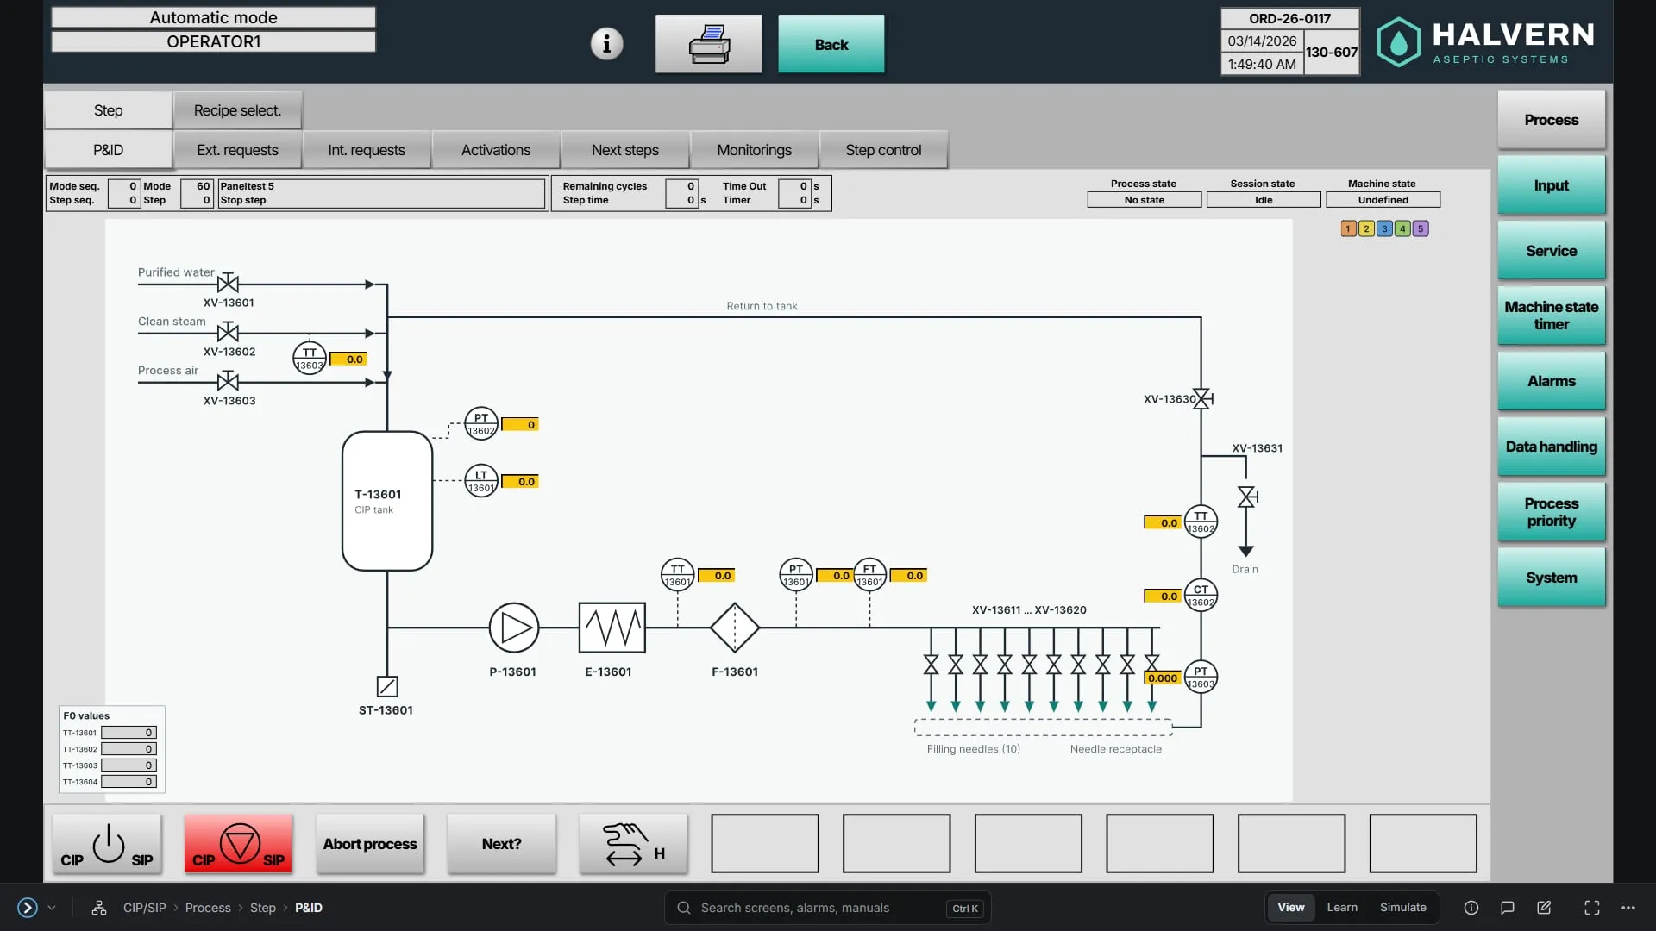Image resolution: width=1656 pixels, height=931 pixels.
Task: Select filter symbol F-13601
Action: pos(735,628)
